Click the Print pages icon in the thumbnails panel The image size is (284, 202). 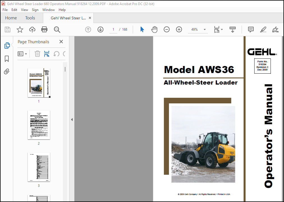(47, 54)
